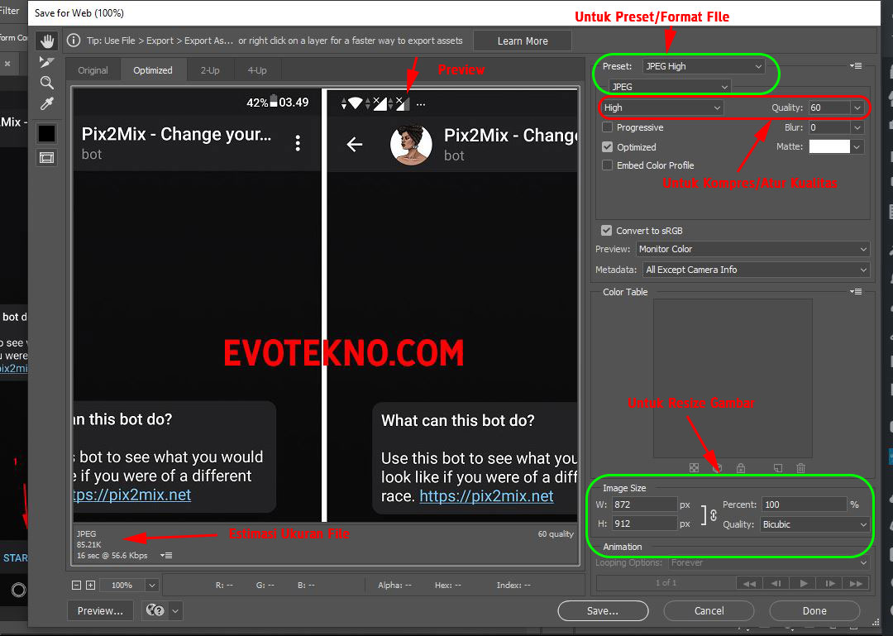Switch to the Original tab
The image size is (893, 636).
(93, 70)
